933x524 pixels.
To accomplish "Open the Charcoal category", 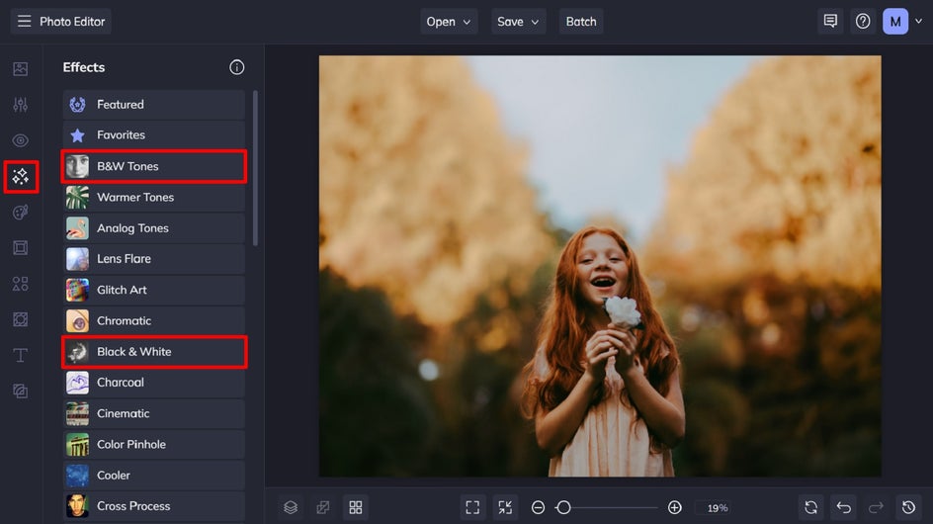I will coord(153,383).
